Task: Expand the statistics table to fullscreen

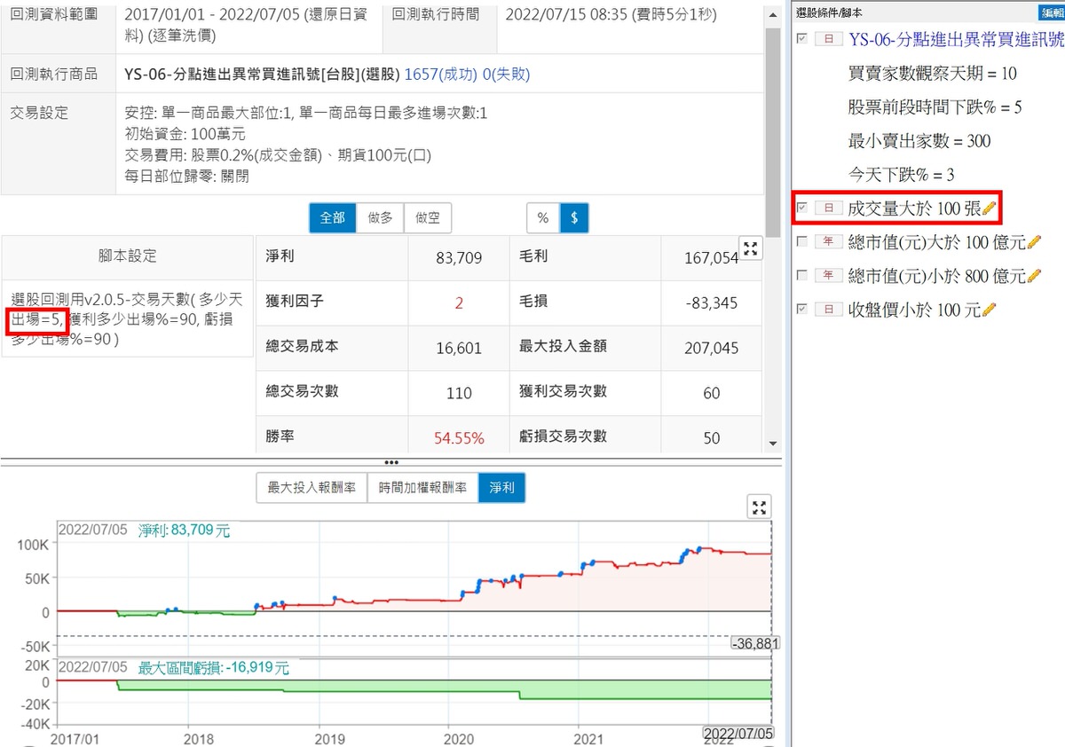Action: [751, 249]
